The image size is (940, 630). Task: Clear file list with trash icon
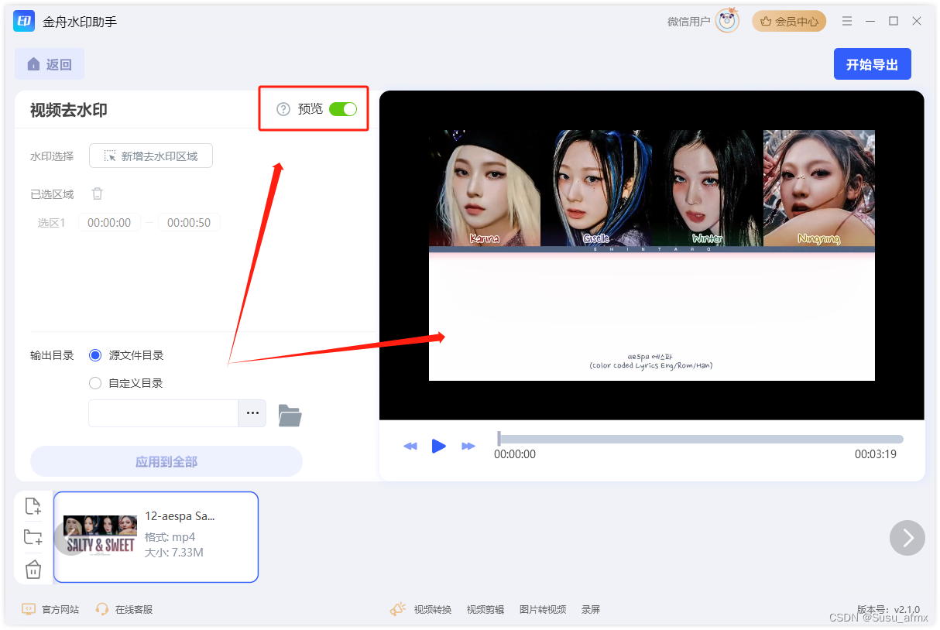33,570
